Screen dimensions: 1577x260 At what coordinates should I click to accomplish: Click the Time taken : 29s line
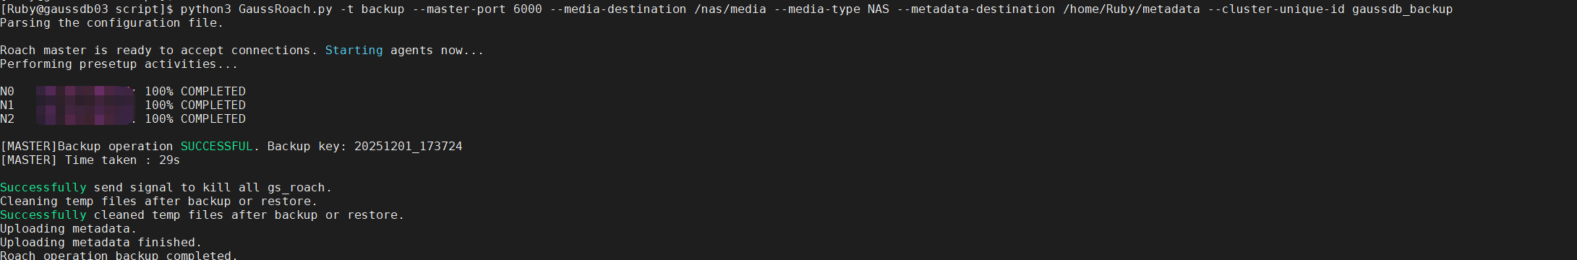tap(90, 160)
